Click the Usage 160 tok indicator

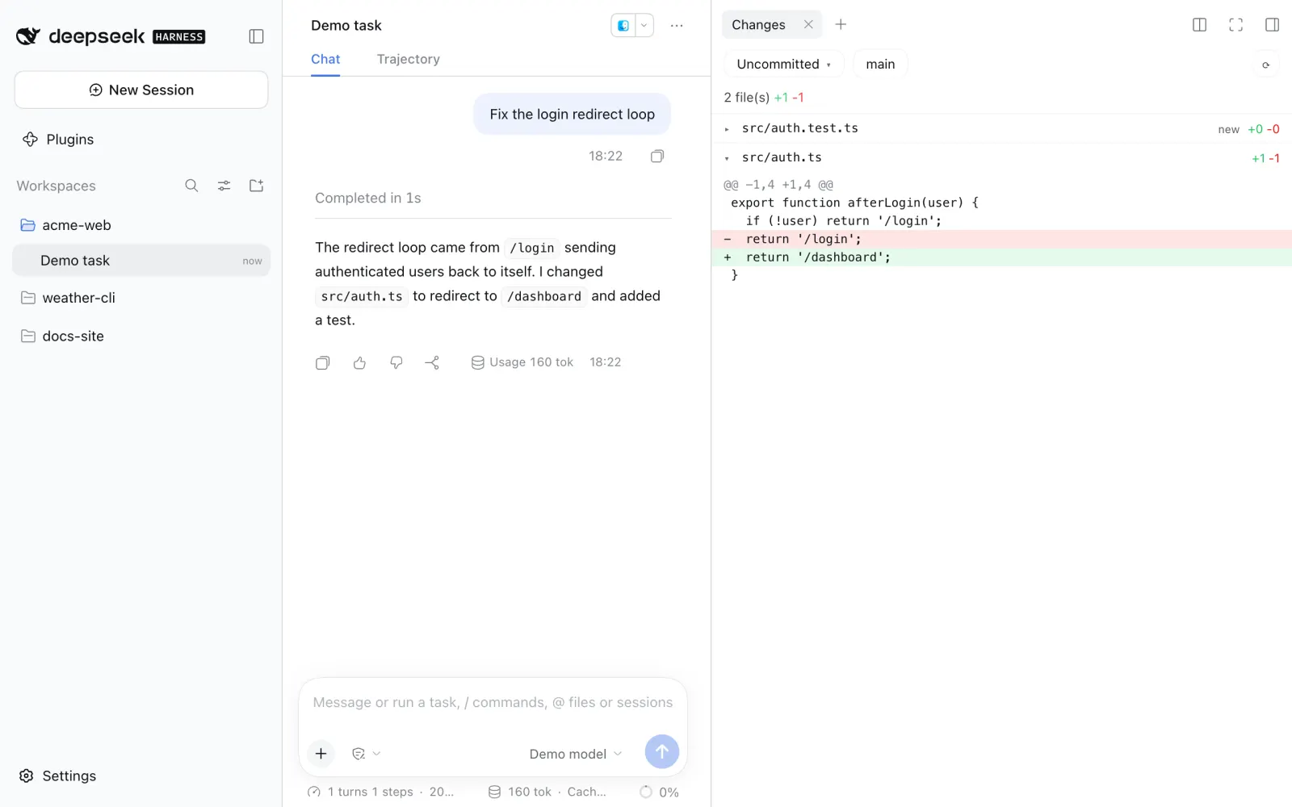tap(522, 362)
